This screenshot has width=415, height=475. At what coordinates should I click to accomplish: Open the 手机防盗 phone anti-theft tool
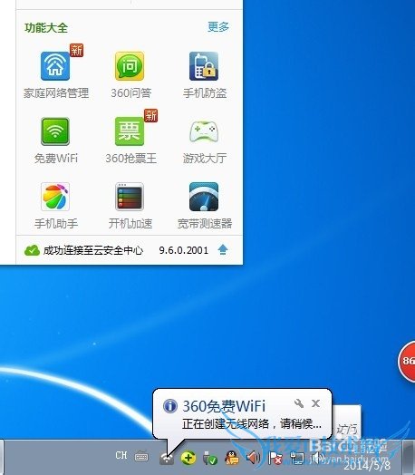pos(204,66)
